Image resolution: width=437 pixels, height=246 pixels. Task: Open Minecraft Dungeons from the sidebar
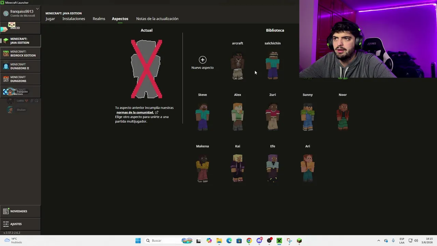[x=20, y=79]
